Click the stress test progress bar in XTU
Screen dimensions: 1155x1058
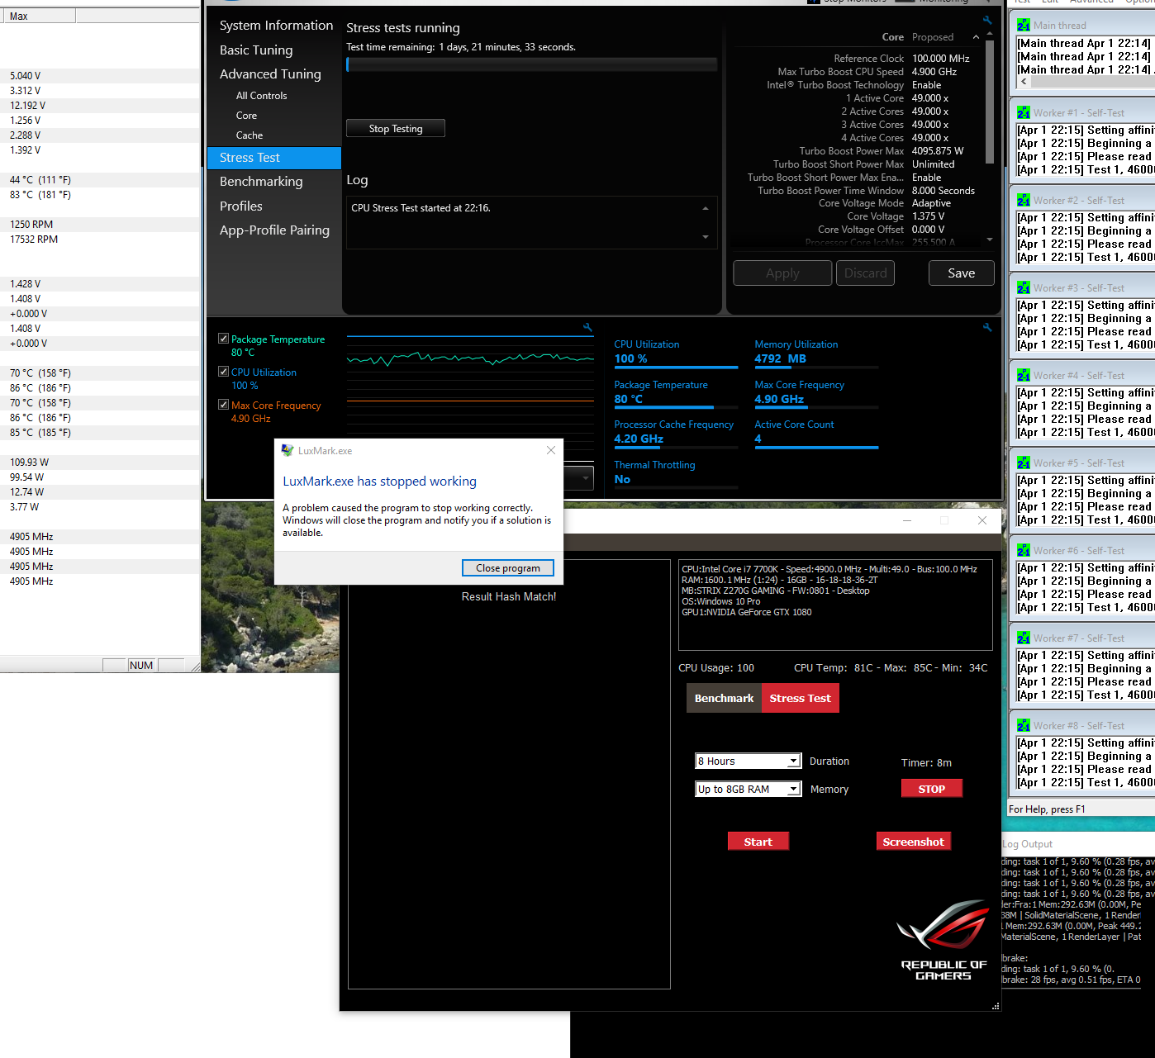531,64
